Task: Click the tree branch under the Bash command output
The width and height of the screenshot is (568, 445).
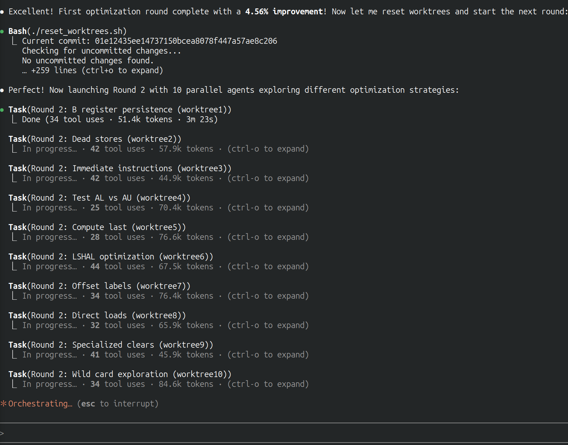Action: pos(14,41)
